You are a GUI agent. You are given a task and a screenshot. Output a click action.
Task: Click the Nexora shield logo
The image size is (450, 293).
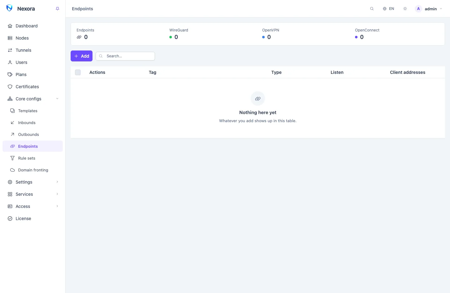[9, 8]
